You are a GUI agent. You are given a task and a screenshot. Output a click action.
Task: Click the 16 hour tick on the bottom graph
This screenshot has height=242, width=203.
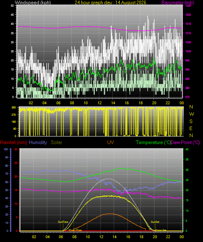pos(128,237)
